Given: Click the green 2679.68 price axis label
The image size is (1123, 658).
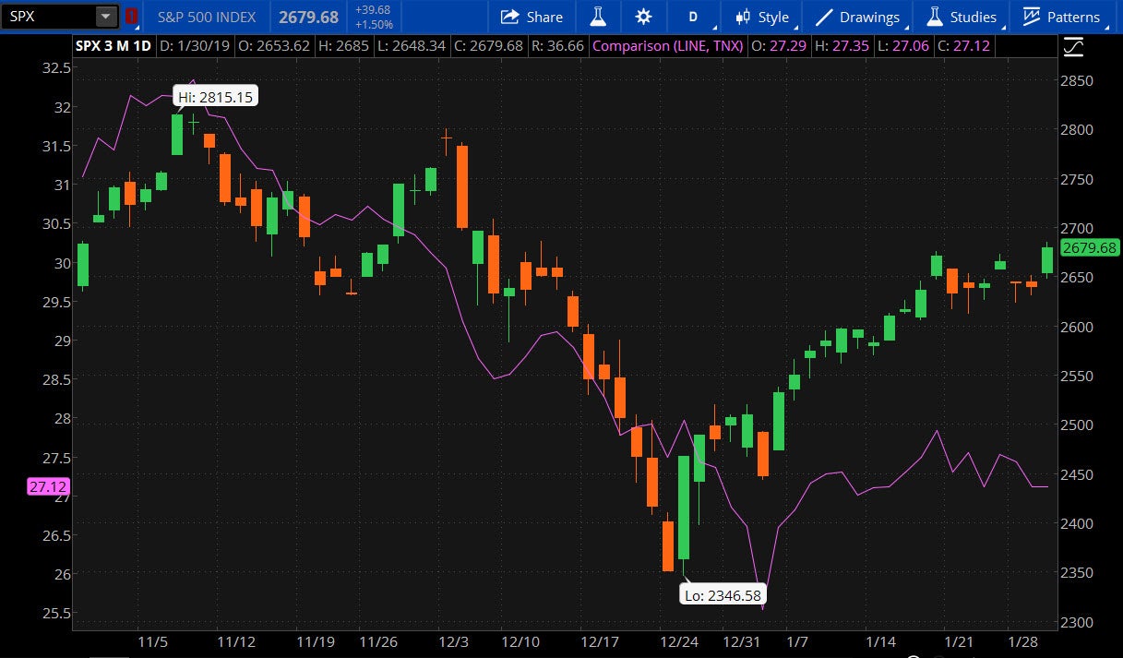Looking at the screenshot, I should click(x=1090, y=247).
